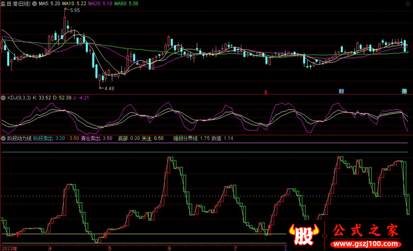Click the MA20: 5.18 magenta legend

[101, 4]
